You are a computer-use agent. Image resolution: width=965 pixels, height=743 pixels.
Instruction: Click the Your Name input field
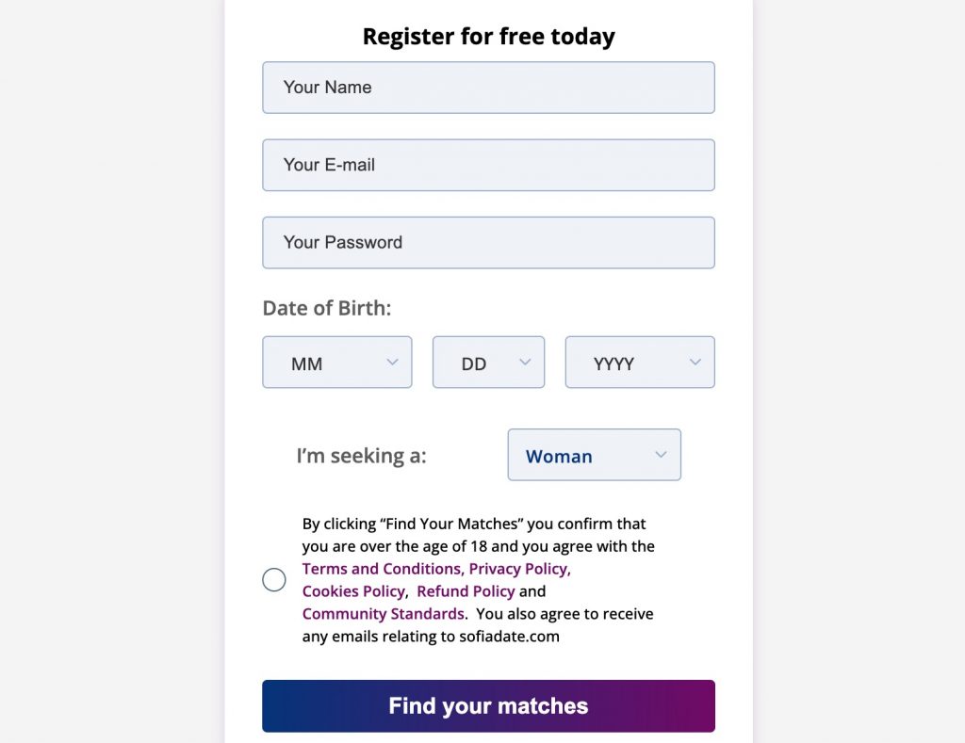click(488, 88)
